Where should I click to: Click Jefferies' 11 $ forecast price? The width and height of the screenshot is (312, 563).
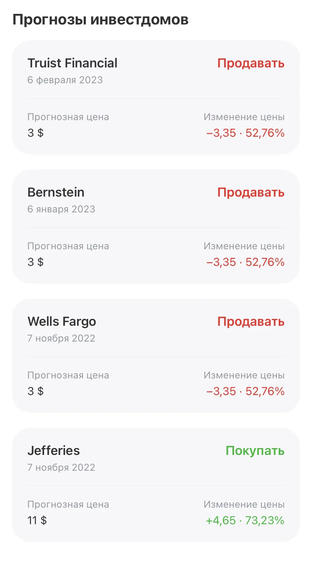(37, 520)
